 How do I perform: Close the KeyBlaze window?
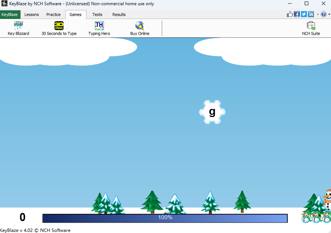324,4
